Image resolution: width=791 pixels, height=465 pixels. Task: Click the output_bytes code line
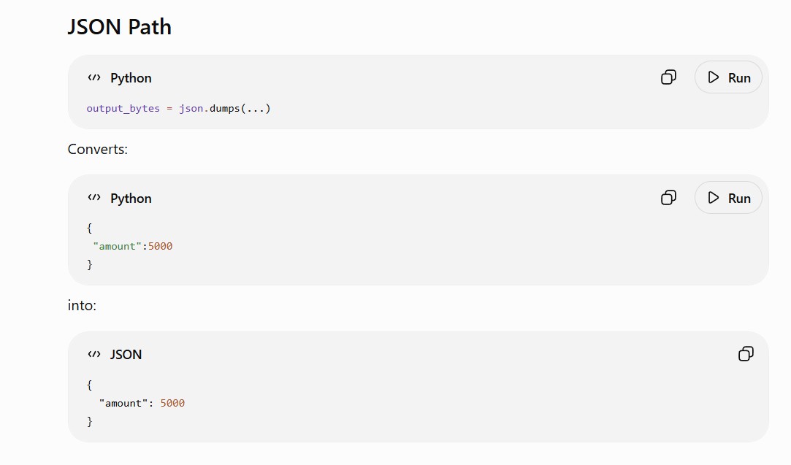click(x=179, y=109)
